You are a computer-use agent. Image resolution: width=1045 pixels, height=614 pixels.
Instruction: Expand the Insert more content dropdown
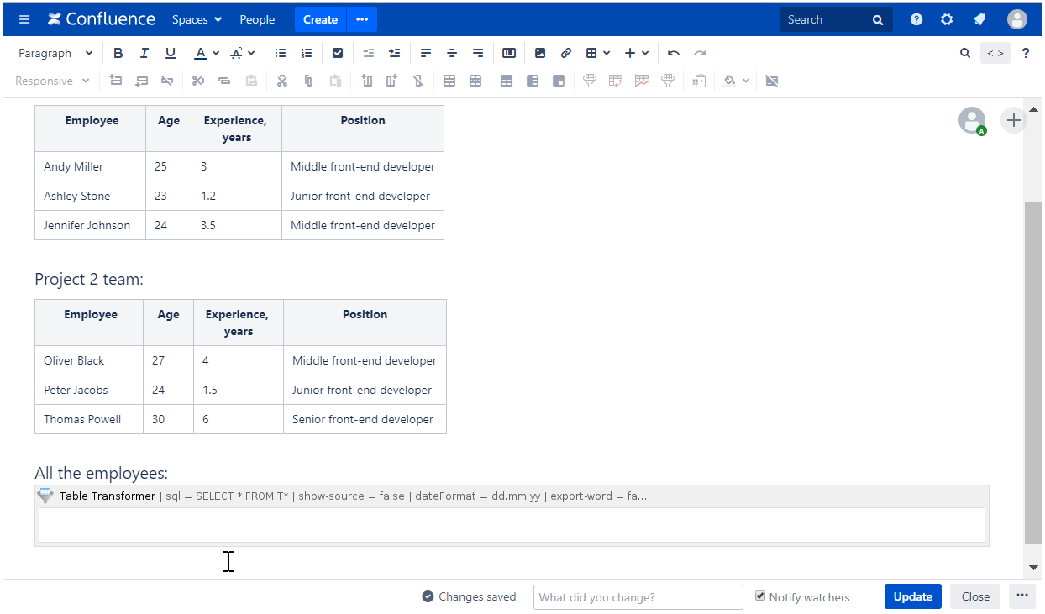tap(637, 53)
